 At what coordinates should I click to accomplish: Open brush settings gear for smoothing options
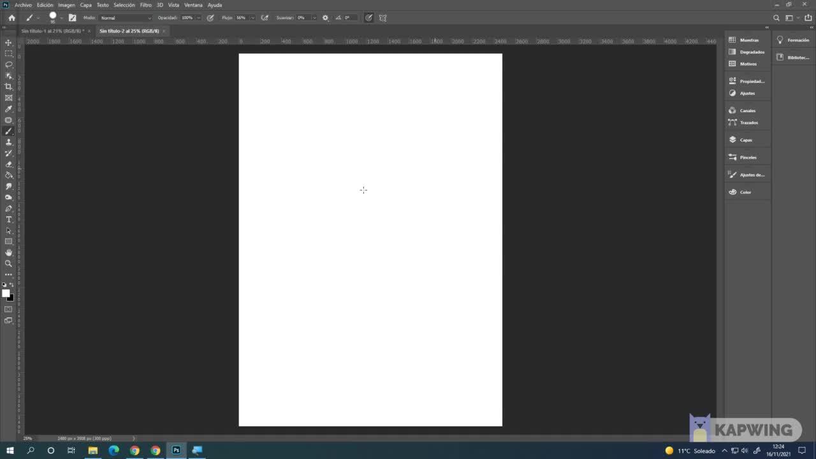pos(325,18)
